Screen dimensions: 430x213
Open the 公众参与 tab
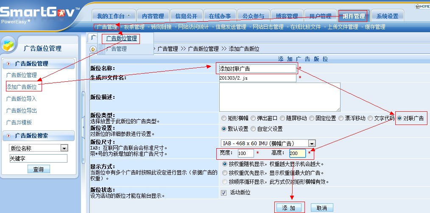(254, 16)
